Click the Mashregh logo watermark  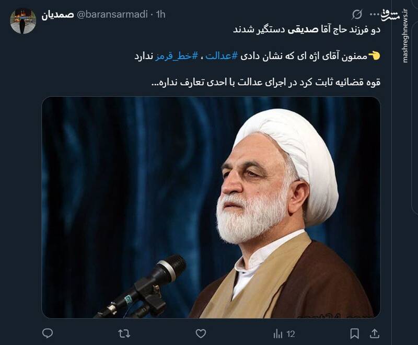pos(390,15)
